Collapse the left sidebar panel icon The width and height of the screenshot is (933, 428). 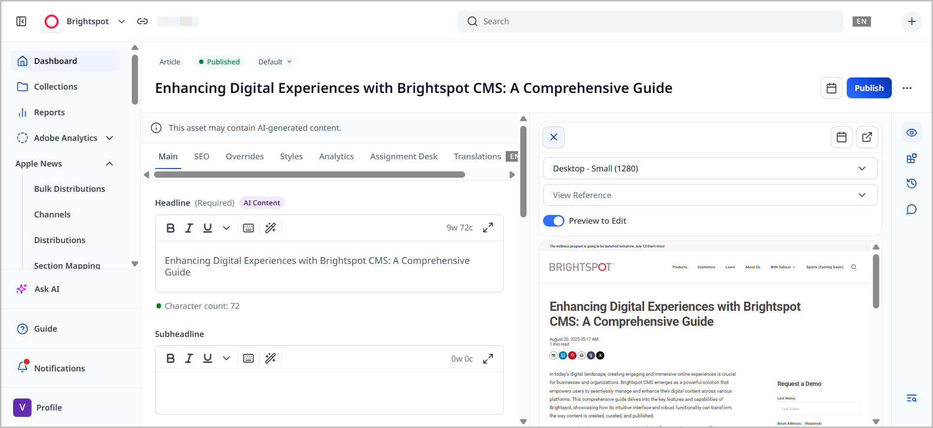(21, 21)
